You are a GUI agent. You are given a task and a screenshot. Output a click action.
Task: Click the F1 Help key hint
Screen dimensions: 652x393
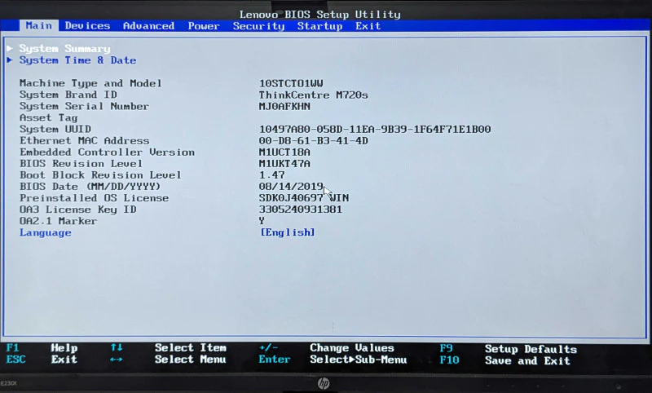(x=42, y=347)
